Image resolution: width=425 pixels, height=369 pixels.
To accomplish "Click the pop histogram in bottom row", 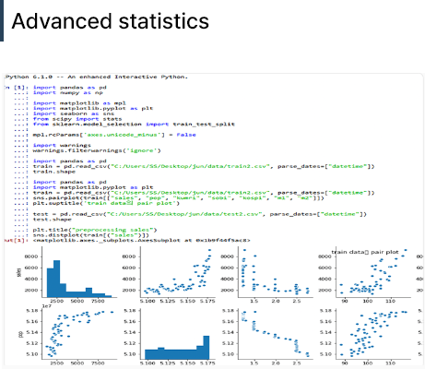I will pyautogui.click(x=178, y=334).
